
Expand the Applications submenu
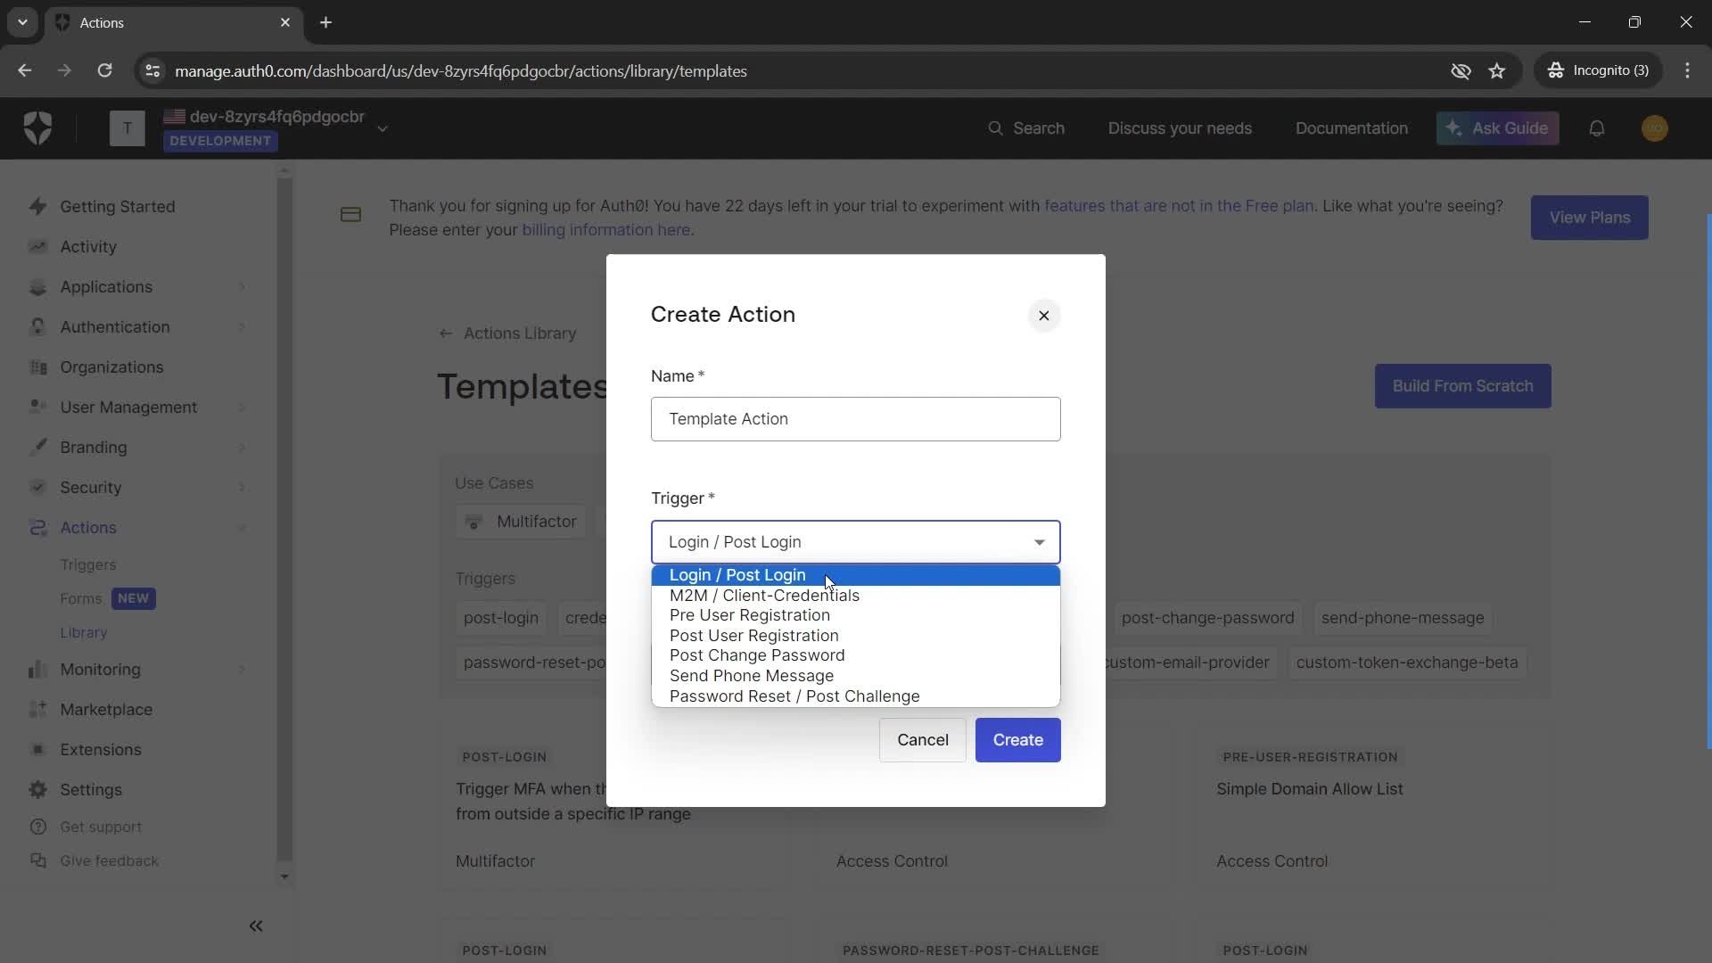click(x=243, y=287)
